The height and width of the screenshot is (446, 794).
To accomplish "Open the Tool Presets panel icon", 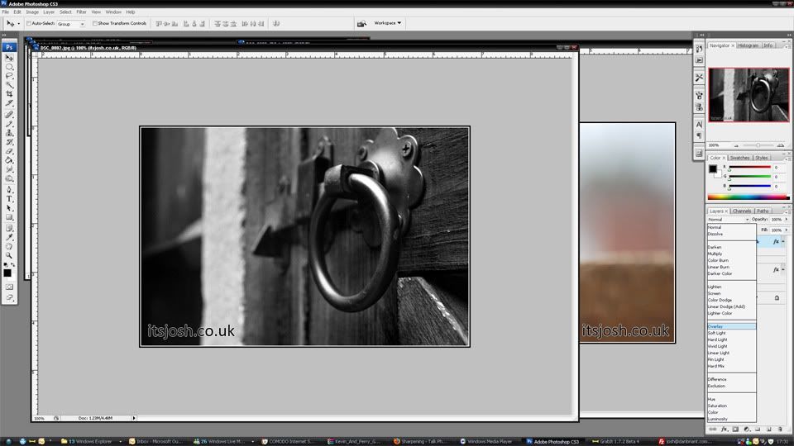I will (x=699, y=78).
